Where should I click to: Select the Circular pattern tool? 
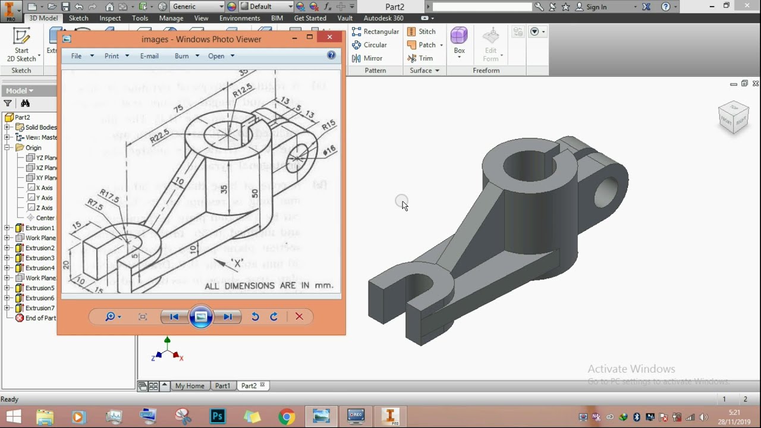[x=369, y=45]
